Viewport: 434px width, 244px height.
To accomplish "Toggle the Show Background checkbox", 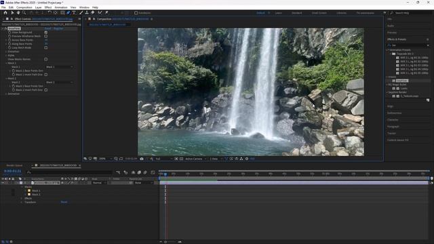I will coord(46,33).
